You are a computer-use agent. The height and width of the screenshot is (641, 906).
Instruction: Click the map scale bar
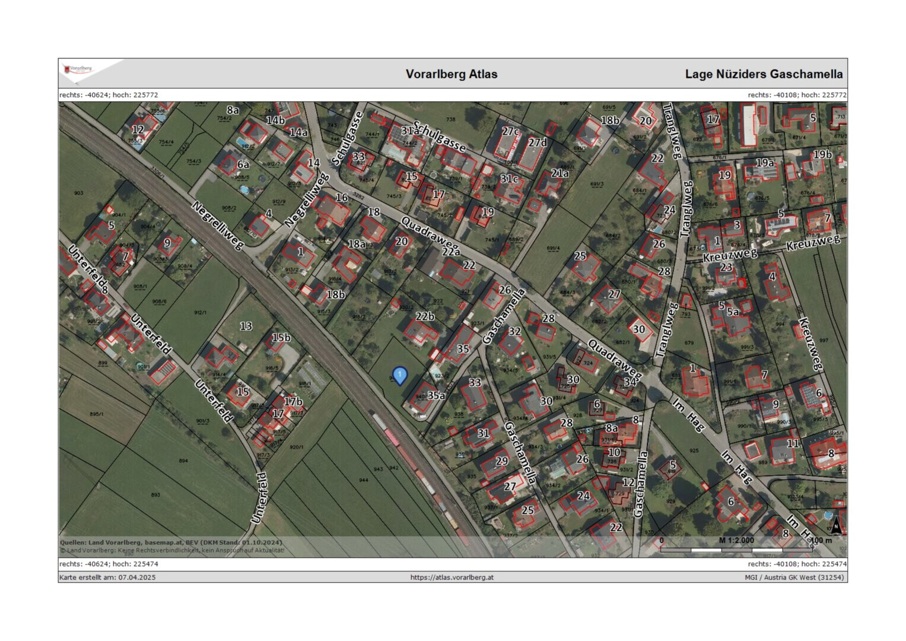pos(736,550)
